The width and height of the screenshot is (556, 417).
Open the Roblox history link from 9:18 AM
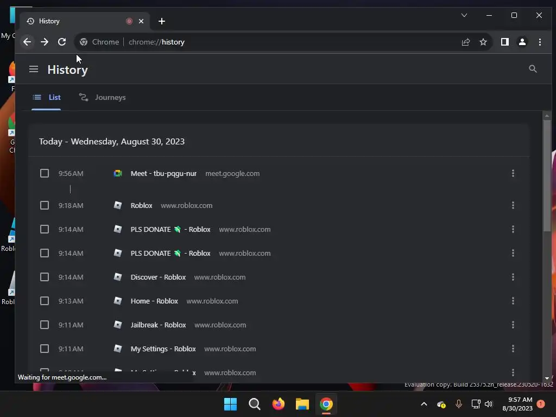coord(142,205)
